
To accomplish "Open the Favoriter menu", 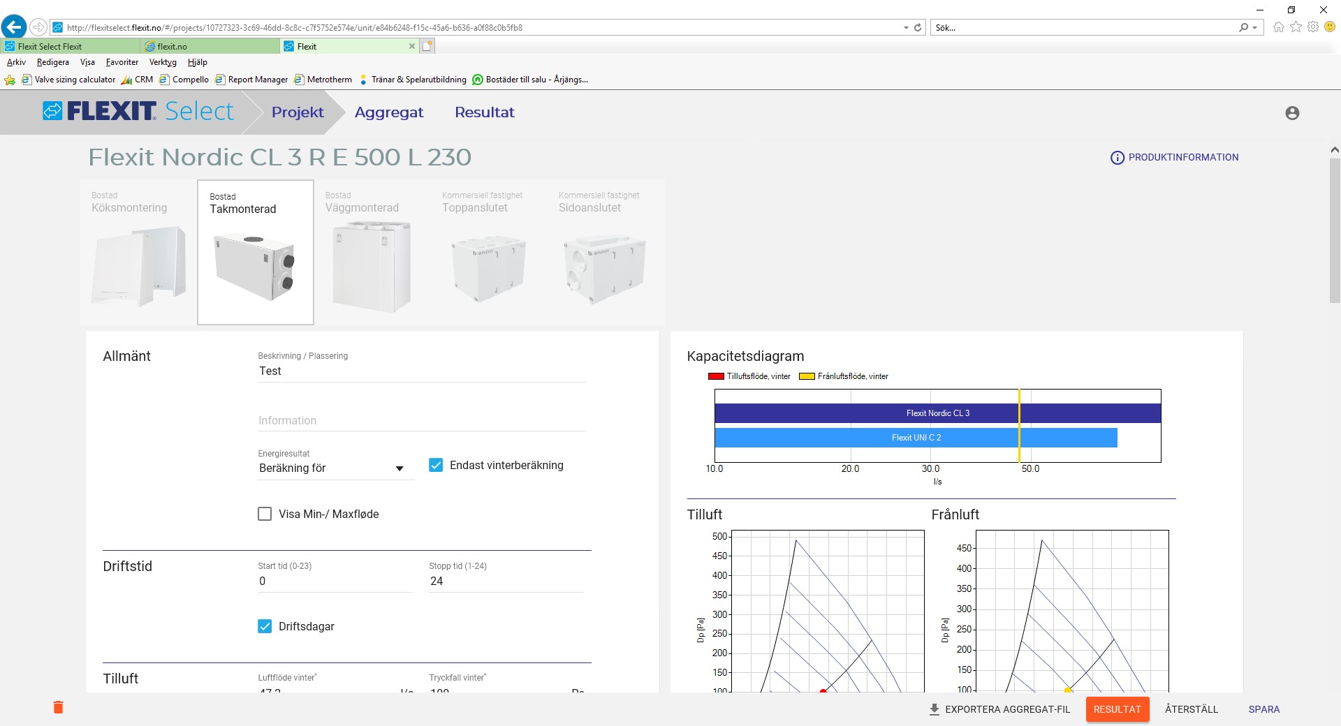I will (122, 62).
